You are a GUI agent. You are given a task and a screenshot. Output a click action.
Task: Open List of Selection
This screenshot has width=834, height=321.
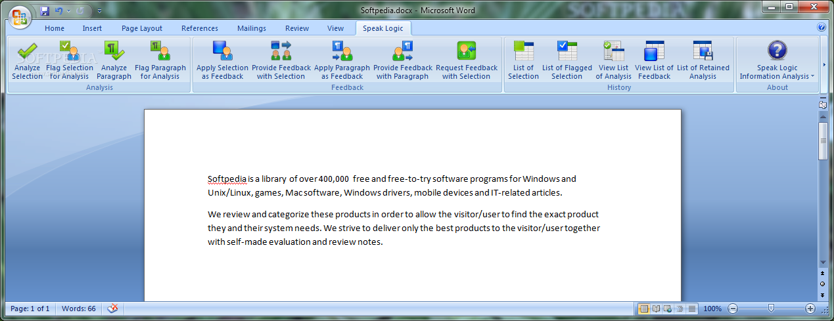[x=523, y=60]
